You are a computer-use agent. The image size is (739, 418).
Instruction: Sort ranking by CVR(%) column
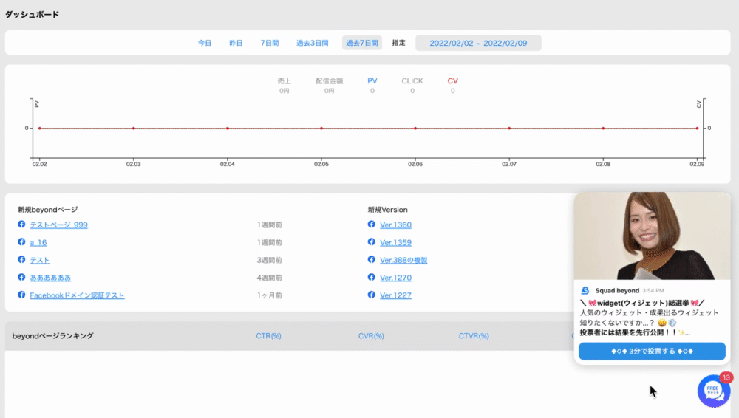(x=372, y=336)
